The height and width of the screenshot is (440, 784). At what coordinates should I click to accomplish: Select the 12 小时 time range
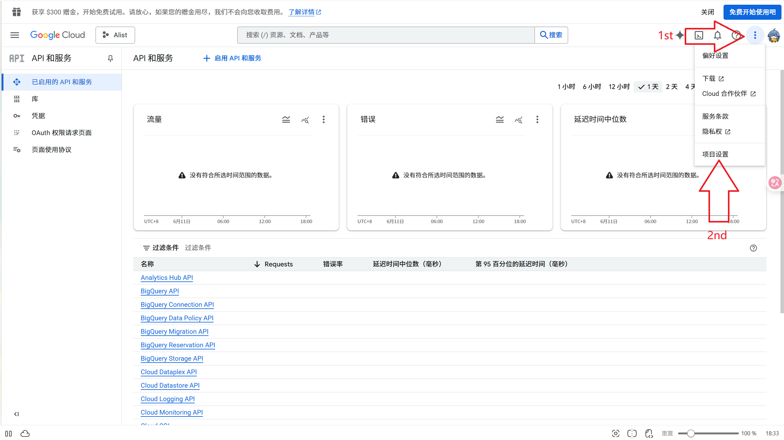point(619,87)
